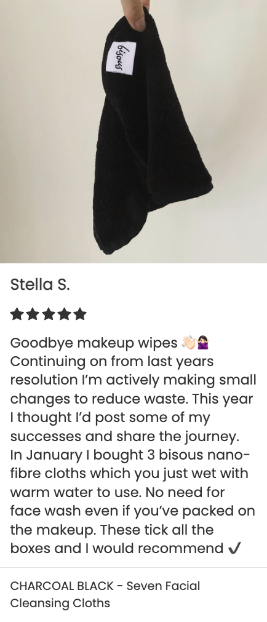Open the black cleansing cloth review photo
The height and width of the screenshot is (622, 267).
tap(133, 131)
